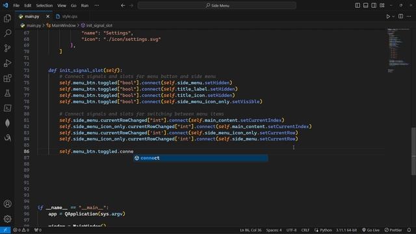Start Go Live server
This screenshot has width=416, height=234.
(x=370, y=230)
